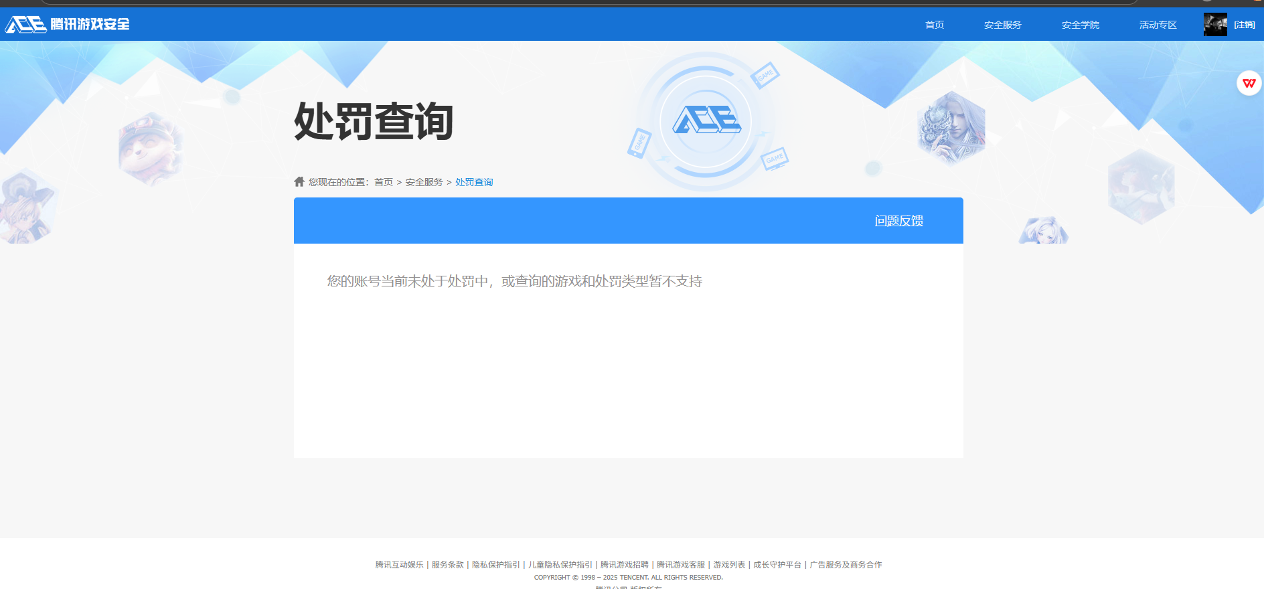
Task: Click the 处罚查询 breadcrumb link
Action: click(474, 182)
